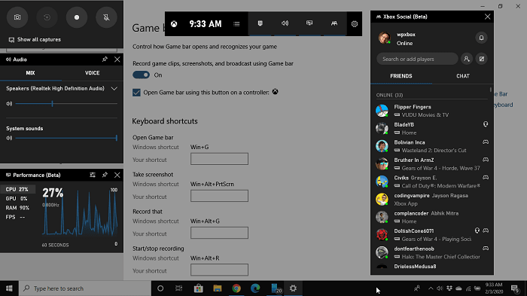Open Action Center notifications icon
This screenshot has width=527, height=296.
coord(514,288)
